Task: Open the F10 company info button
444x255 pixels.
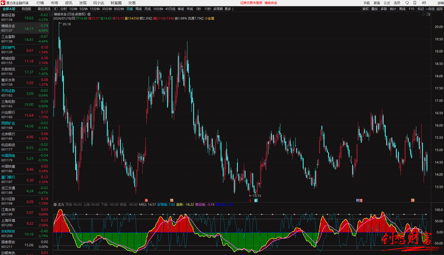Action: click(412, 9)
